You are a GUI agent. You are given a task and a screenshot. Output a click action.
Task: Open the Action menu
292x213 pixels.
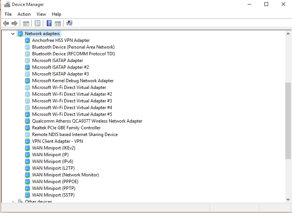24,14
